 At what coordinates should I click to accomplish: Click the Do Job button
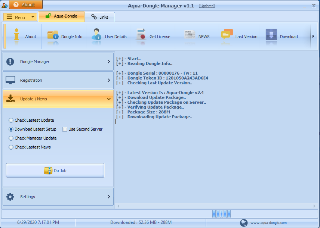coord(55,170)
